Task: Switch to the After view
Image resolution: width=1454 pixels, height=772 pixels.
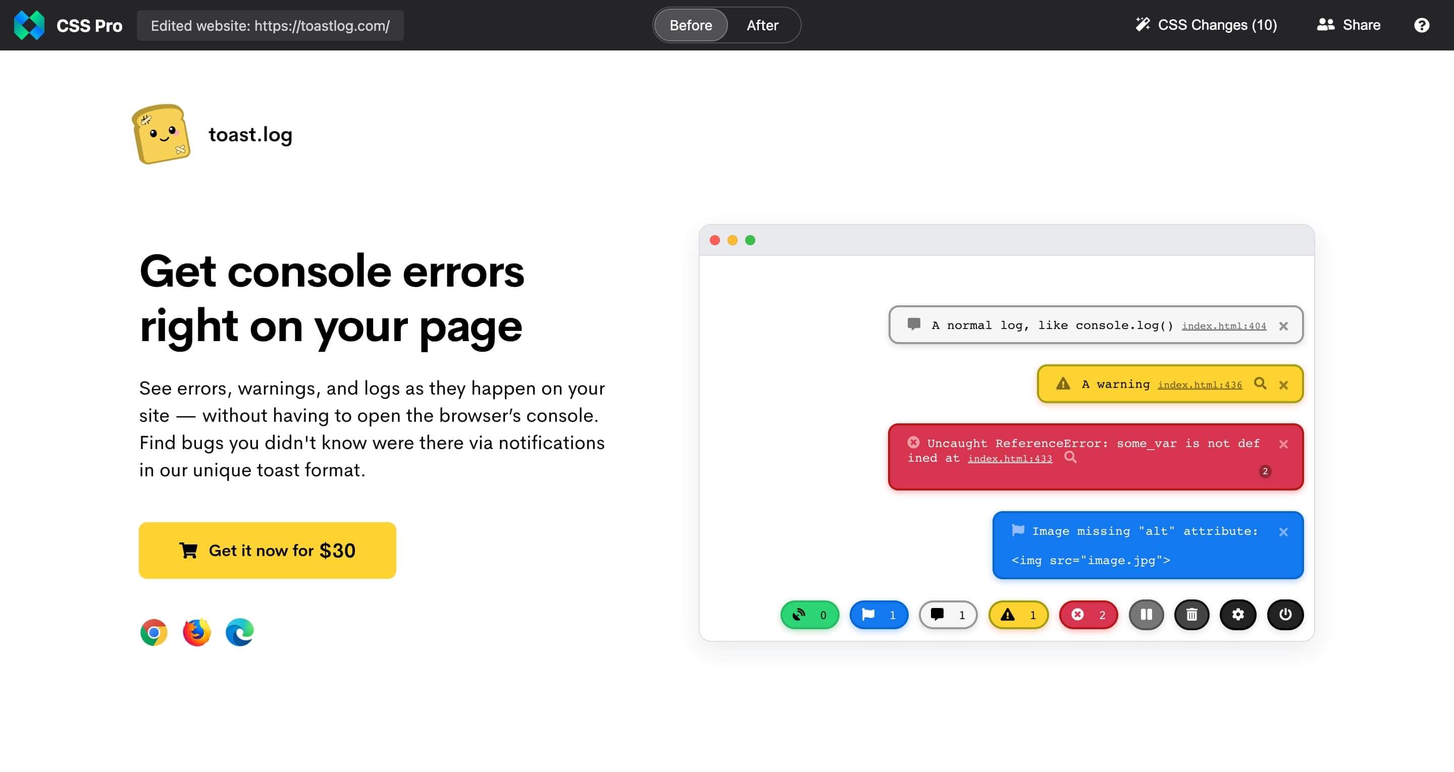Action: pyautogui.click(x=762, y=25)
